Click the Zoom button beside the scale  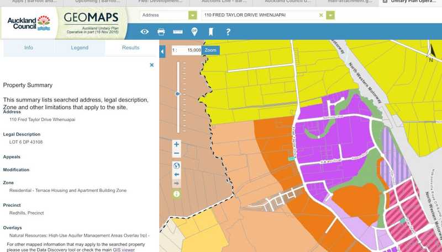click(211, 50)
